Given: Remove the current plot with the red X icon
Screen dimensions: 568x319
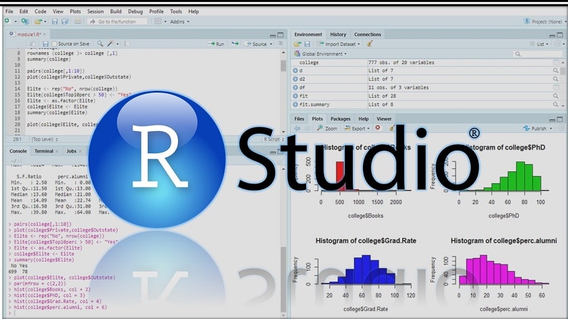Looking at the screenshot, I should pyautogui.click(x=377, y=128).
